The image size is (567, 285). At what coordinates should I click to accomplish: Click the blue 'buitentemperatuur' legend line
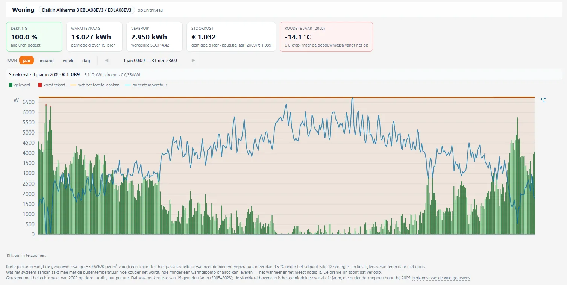(x=127, y=85)
